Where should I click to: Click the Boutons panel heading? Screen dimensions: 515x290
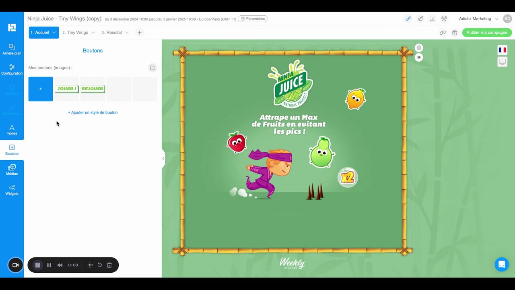coord(93,51)
